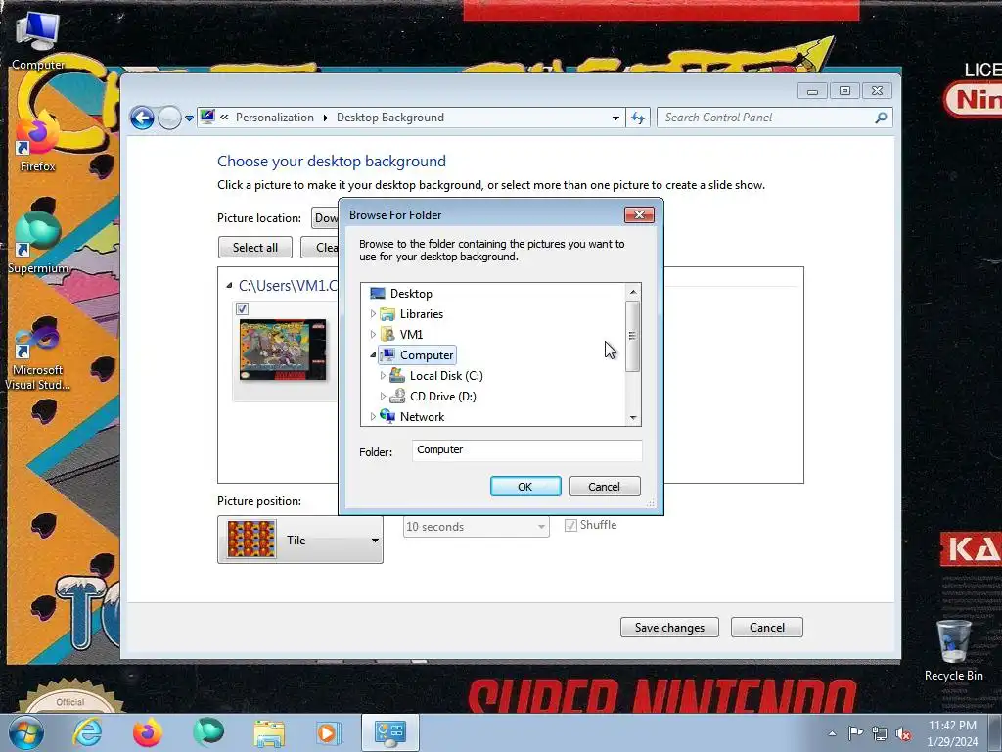Expand the Network tree node

pyautogui.click(x=373, y=416)
